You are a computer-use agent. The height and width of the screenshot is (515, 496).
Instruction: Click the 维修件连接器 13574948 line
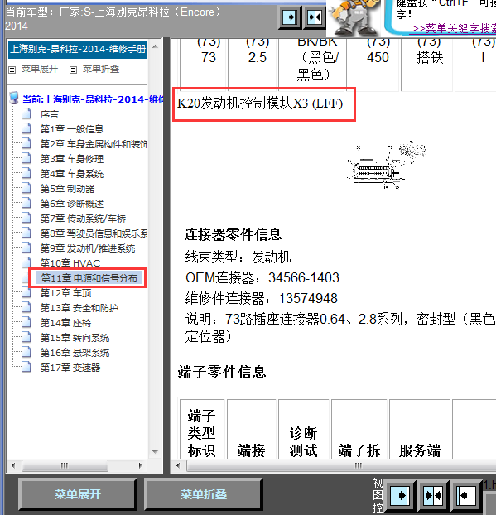coord(261,299)
